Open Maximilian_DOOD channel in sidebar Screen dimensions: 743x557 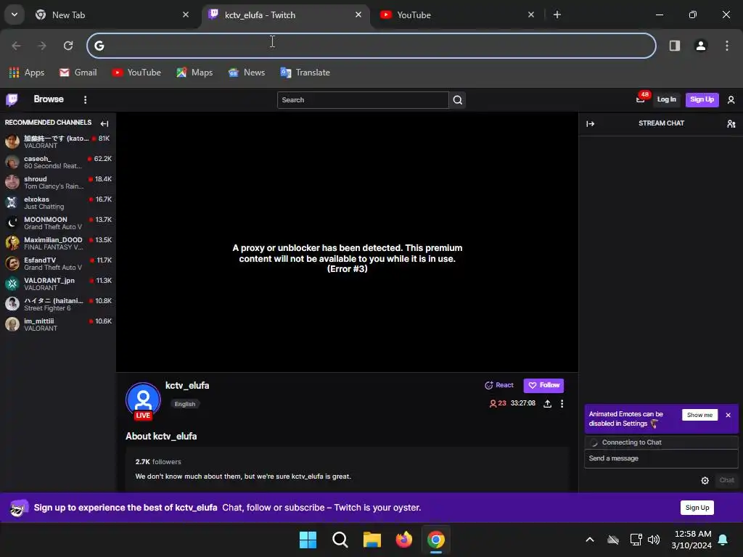pyautogui.click(x=58, y=244)
